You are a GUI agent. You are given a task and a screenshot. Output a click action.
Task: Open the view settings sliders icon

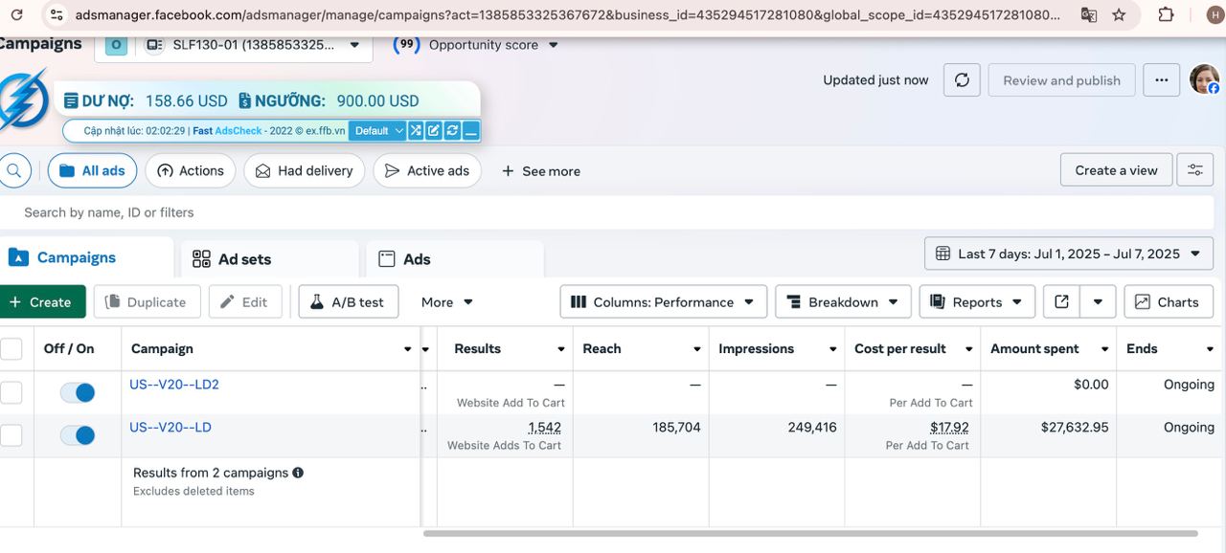(1195, 170)
